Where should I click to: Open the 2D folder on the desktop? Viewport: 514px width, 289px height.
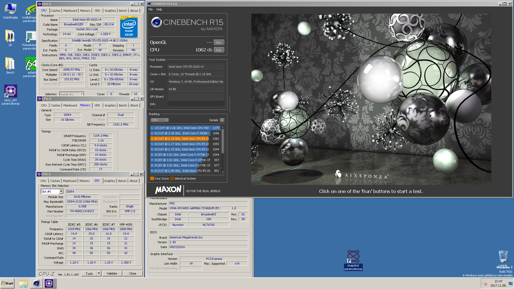coord(10,38)
